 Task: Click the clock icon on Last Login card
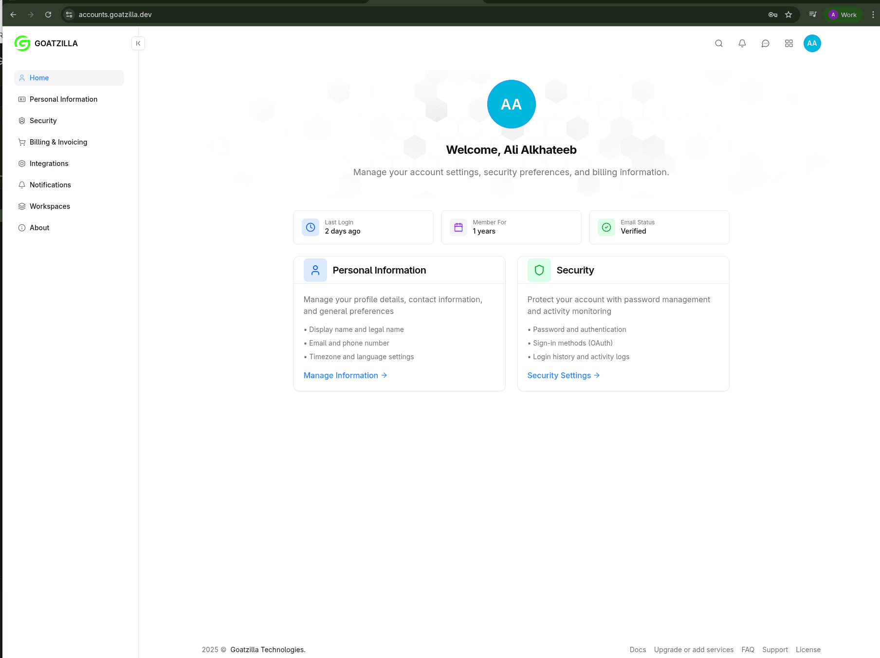(311, 227)
